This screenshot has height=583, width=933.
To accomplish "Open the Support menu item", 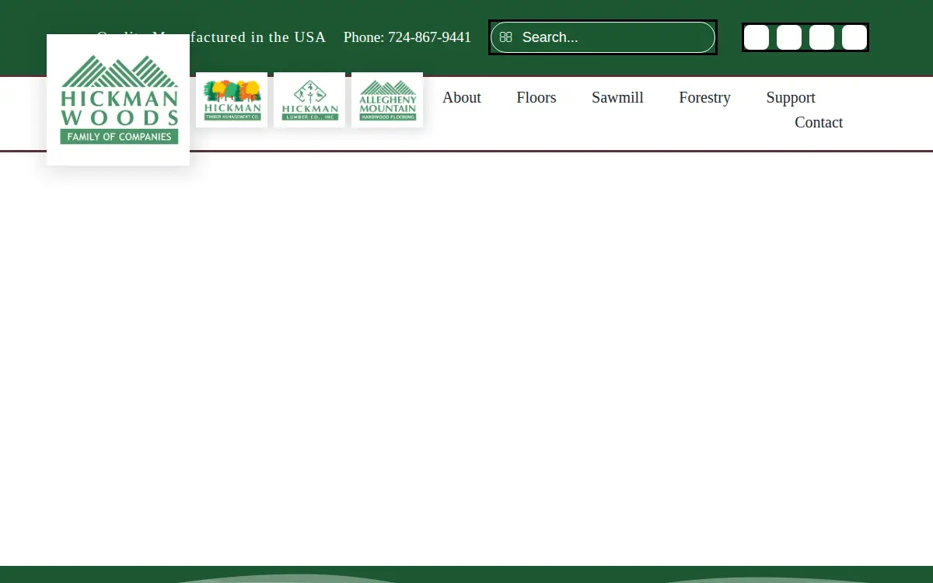I will [x=791, y=97].
